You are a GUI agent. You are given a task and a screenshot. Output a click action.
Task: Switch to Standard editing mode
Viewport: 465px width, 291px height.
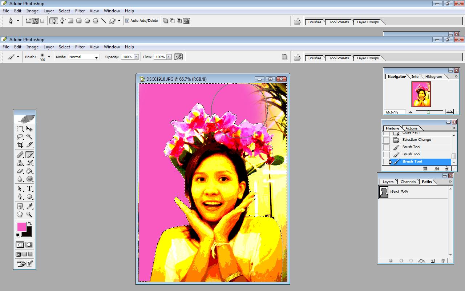[20, 245]
